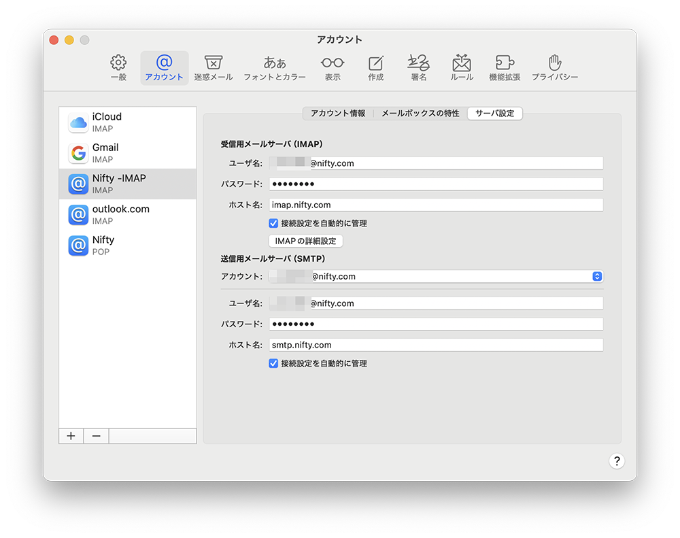Screen dimensions: 680x538
Task: Open the 作成 composing preferences
Action: pos(375,68)
